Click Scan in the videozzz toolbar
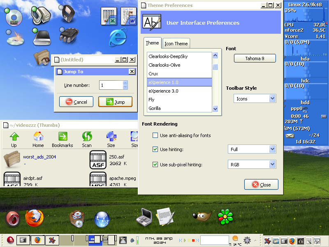Screen dimensions: 329x247 click(87, 140)
